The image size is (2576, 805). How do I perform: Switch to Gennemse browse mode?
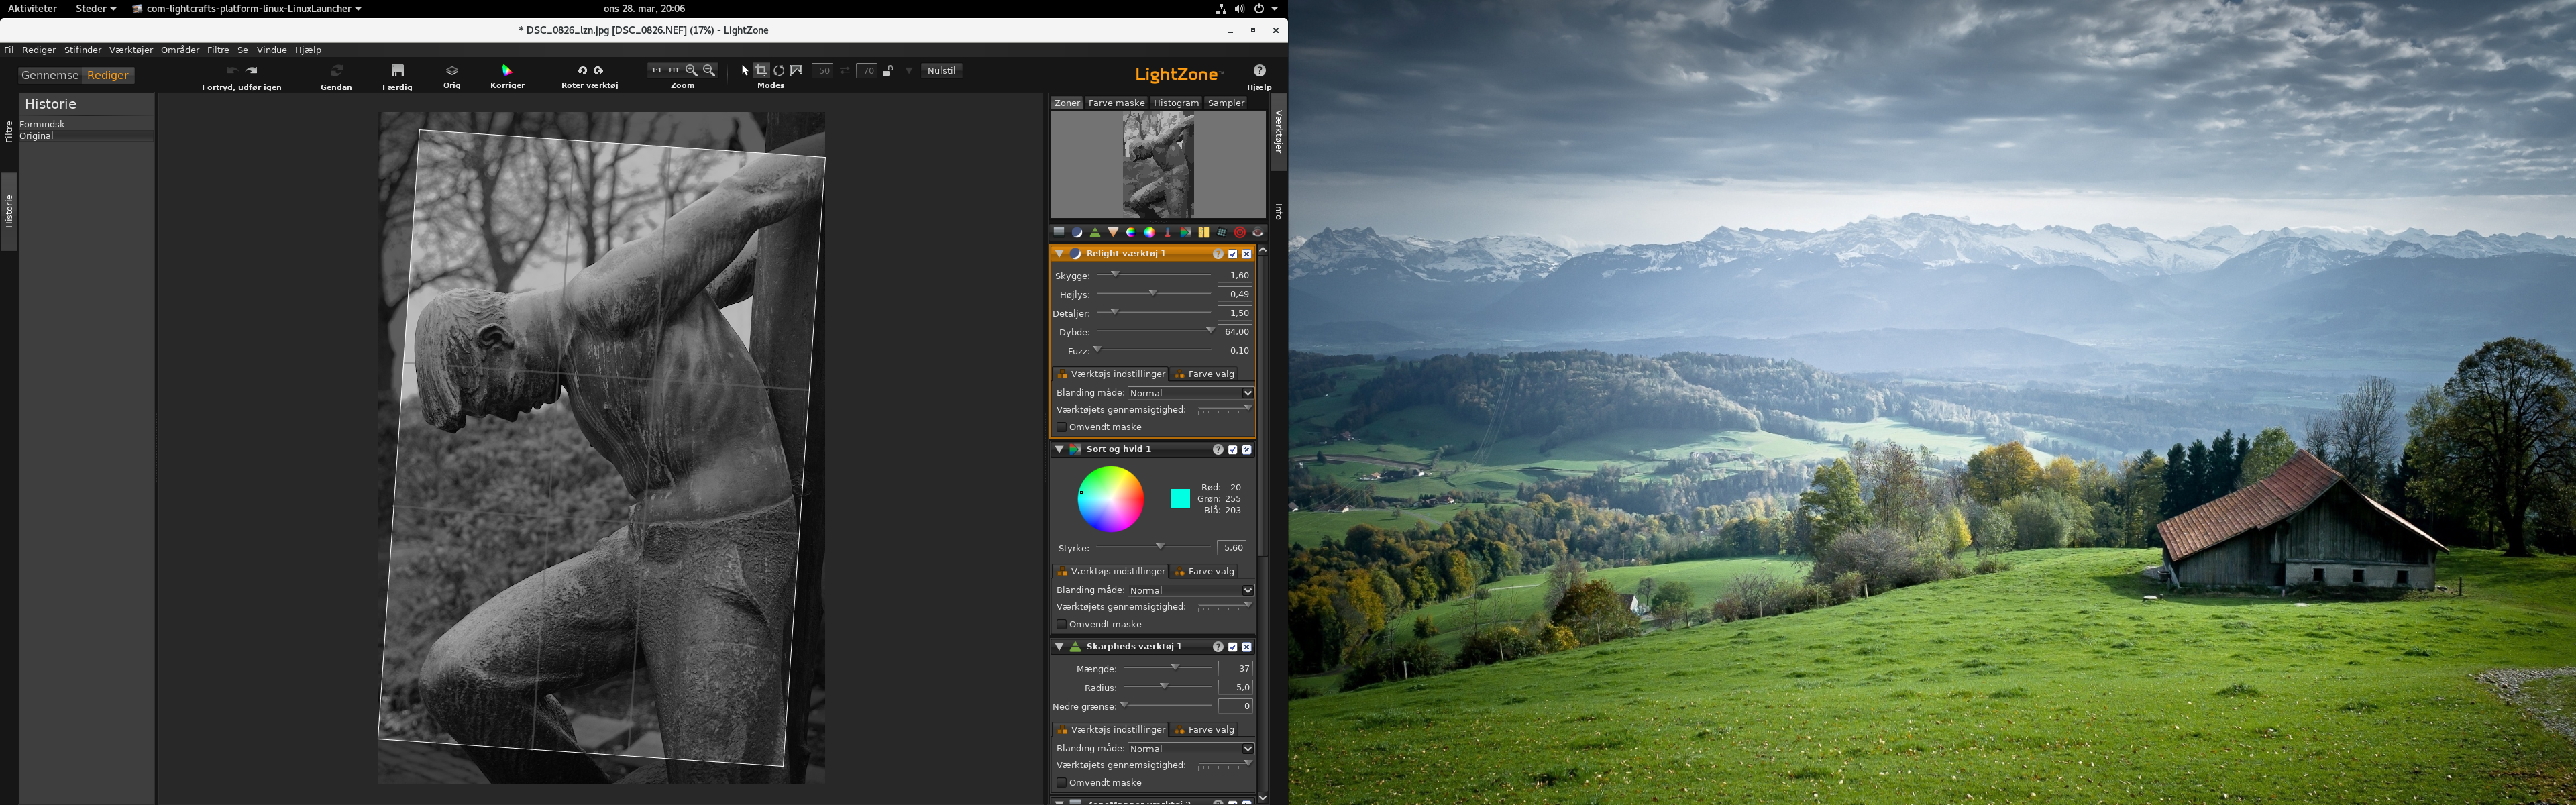tap(50, 75)
